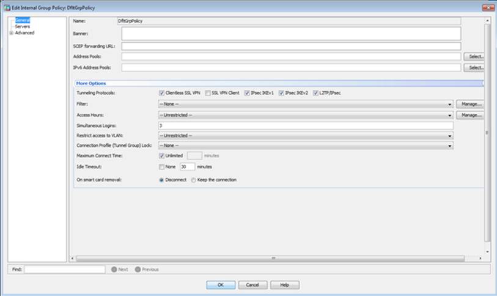The width and height of the screenshot is (497, 296).
Task: Uncheck Unlimited for Maximum Connect Time
Action: tap(162, 156)
